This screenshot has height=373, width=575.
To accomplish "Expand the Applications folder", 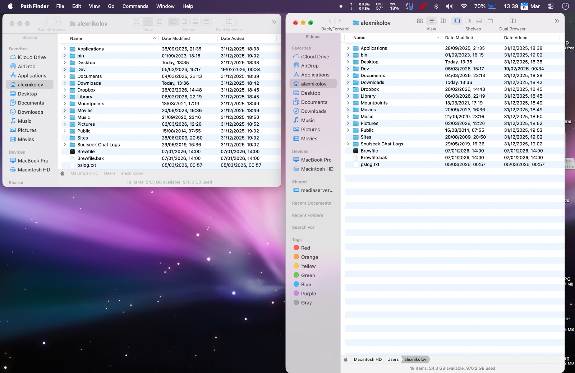I will click(x=348, y=48).
